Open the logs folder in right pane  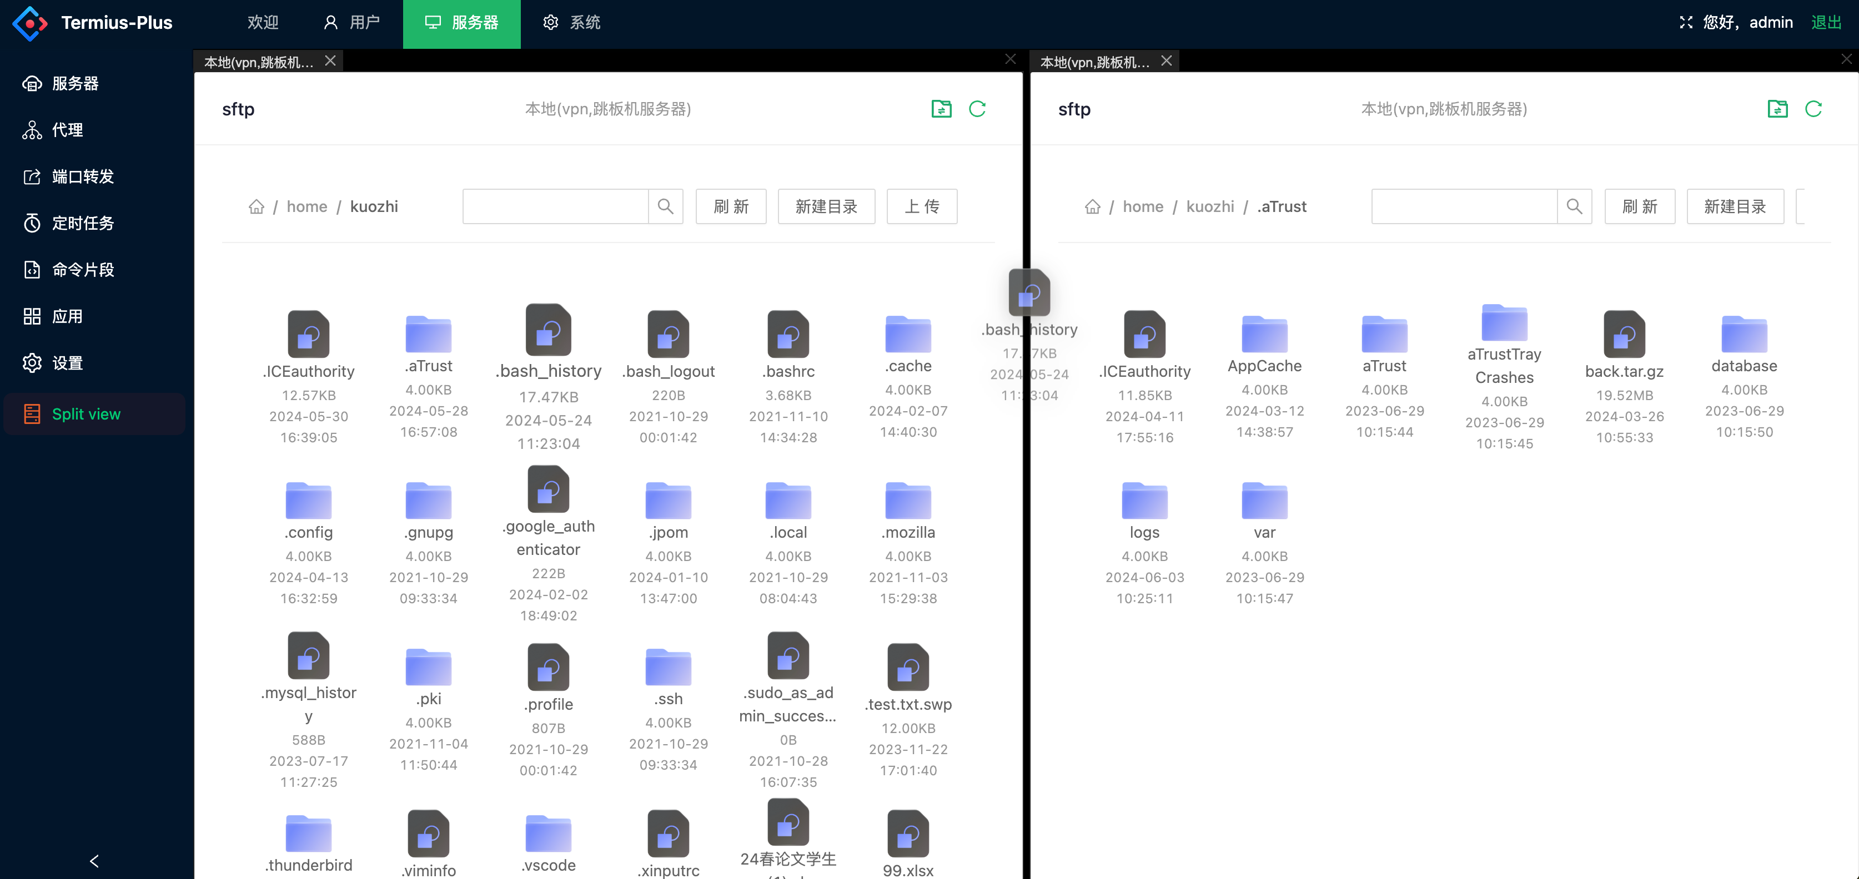1144,501
